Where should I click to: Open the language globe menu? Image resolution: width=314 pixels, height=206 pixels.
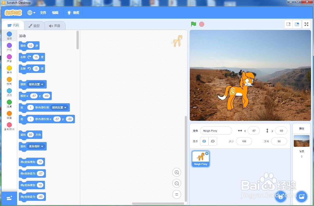point(31,13)
